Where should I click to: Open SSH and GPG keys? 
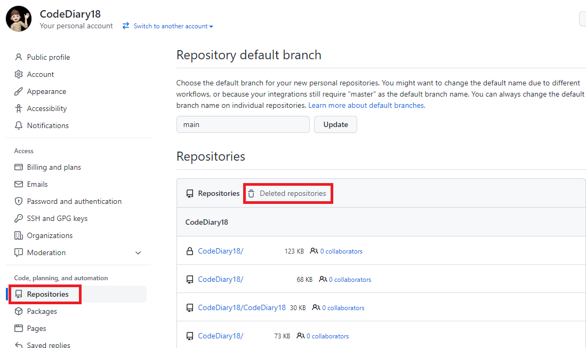tap(57, 218)
